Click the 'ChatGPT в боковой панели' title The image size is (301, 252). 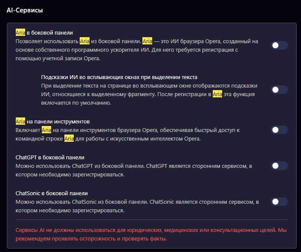[x=50, y=157]
